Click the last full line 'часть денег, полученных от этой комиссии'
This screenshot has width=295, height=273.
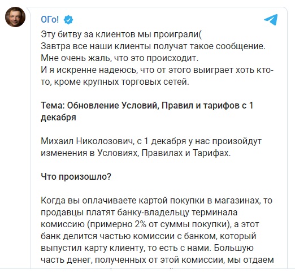(x=157, y=260)
